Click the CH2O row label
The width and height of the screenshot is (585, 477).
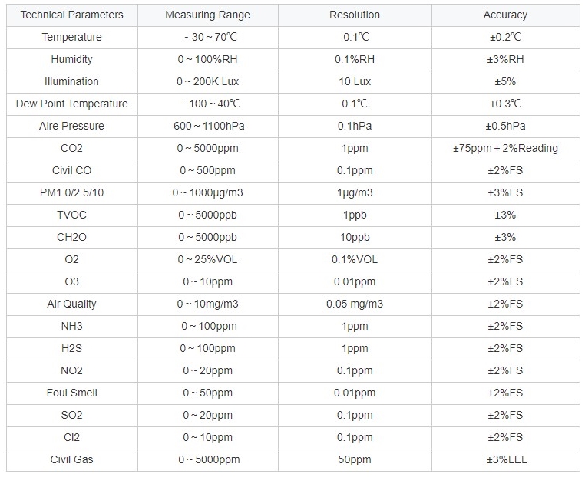click(x=71, y=237)
